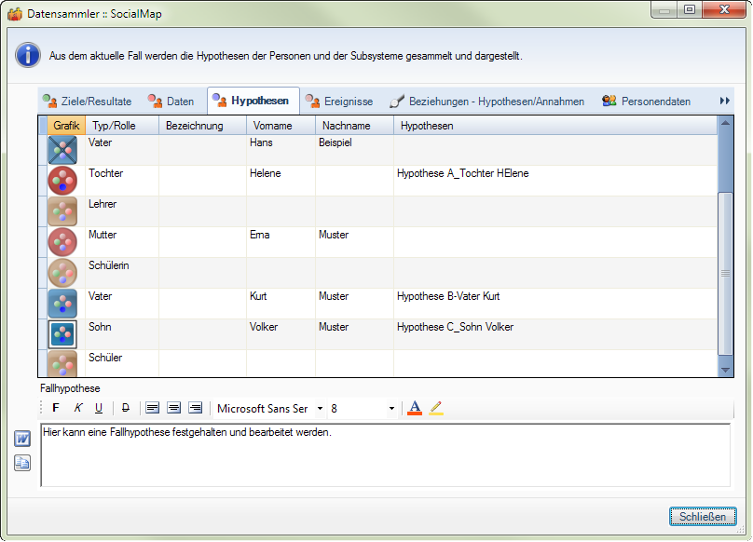The height and width of the screenshot is (542, 753).
Task: Sort by the Typ/Rolle column header
Action: 122,126
